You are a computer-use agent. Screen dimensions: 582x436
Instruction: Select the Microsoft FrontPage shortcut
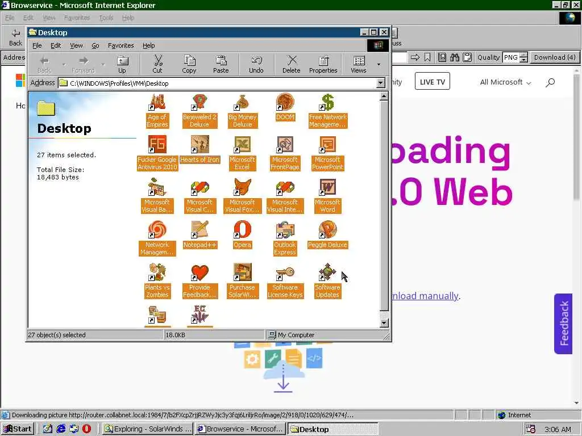[x=285, y=153]
